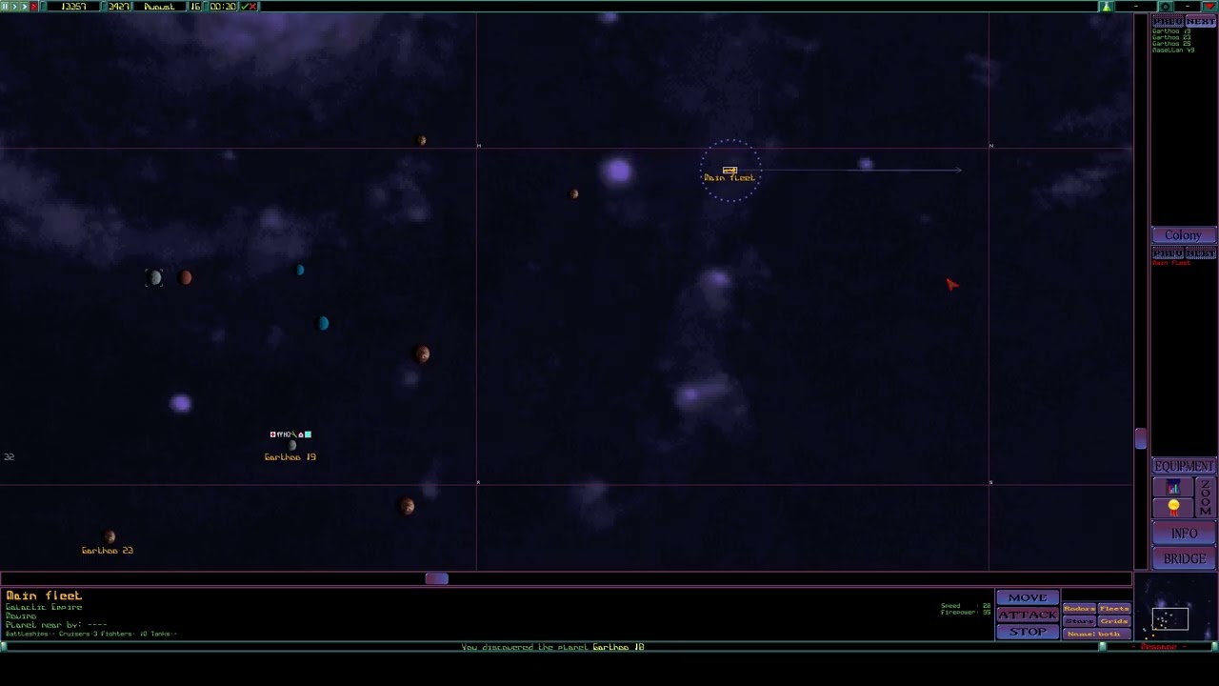Go to the BRIDGE screen
This screenshot has width=1219, height=686.
pyautogui.click(x=1184, y=558)
